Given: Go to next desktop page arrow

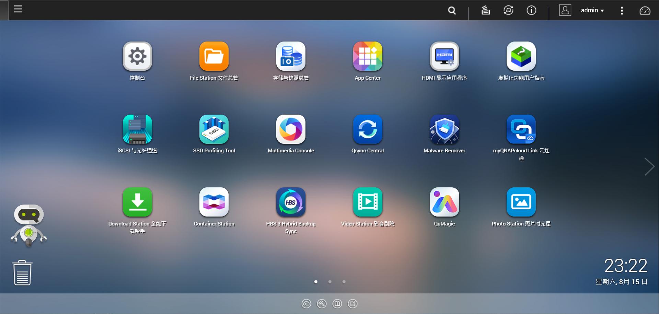Looking at the screenshot, I should (x=649, y=167).
